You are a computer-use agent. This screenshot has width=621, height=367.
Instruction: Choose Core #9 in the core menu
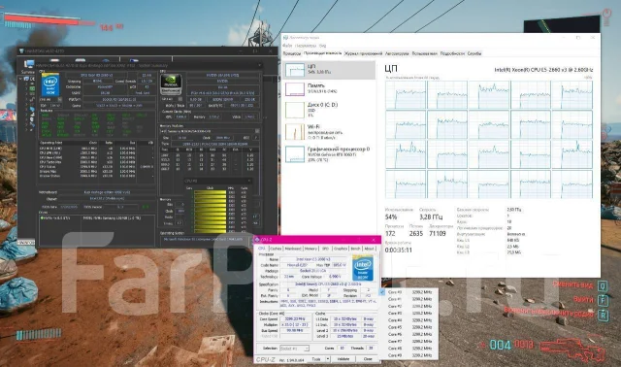tap(409, 355)
